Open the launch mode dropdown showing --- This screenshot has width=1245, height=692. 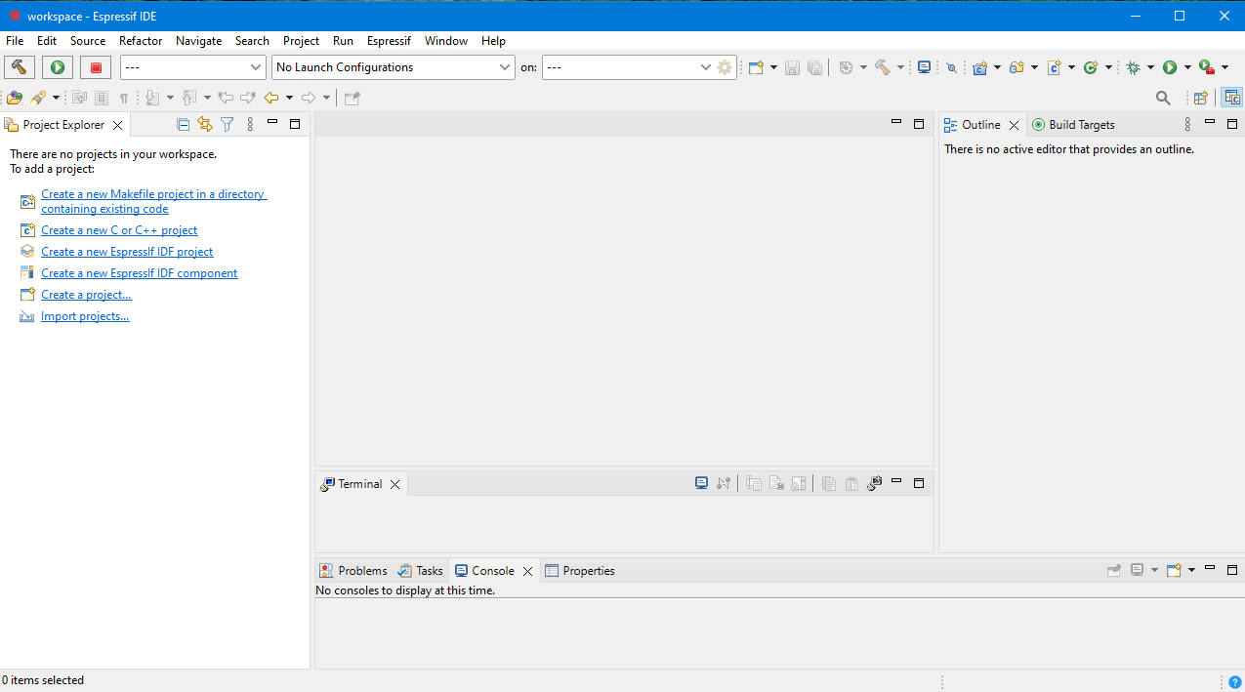click(193, 67)
